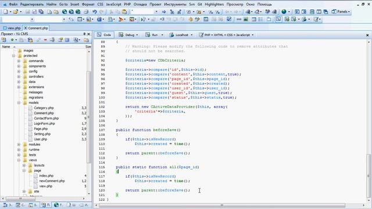
Task: Click the bulleted list icon
Action: (x=261, y=19)
